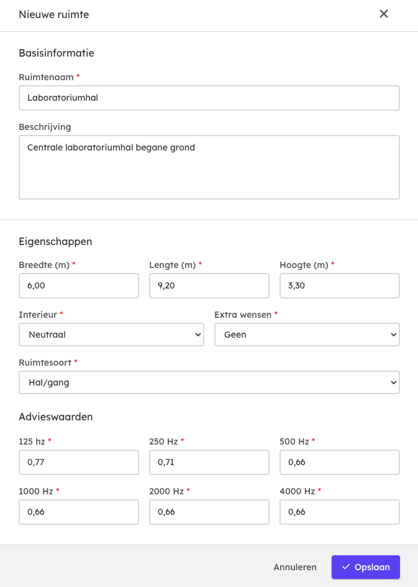Viewport: 418px width, 587px height.
Task: Edit the 2000 Hz advieswaarde
Action: coord(209,512)
